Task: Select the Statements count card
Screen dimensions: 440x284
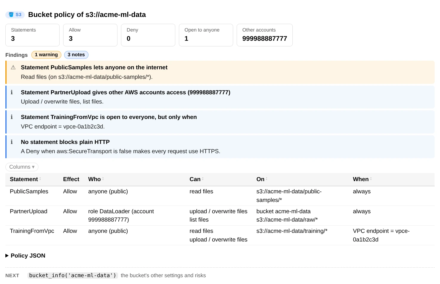Action: [x=32, y=35]
